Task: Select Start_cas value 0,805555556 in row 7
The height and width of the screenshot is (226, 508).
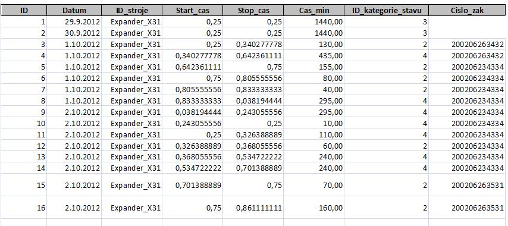Action: (193, 89)
